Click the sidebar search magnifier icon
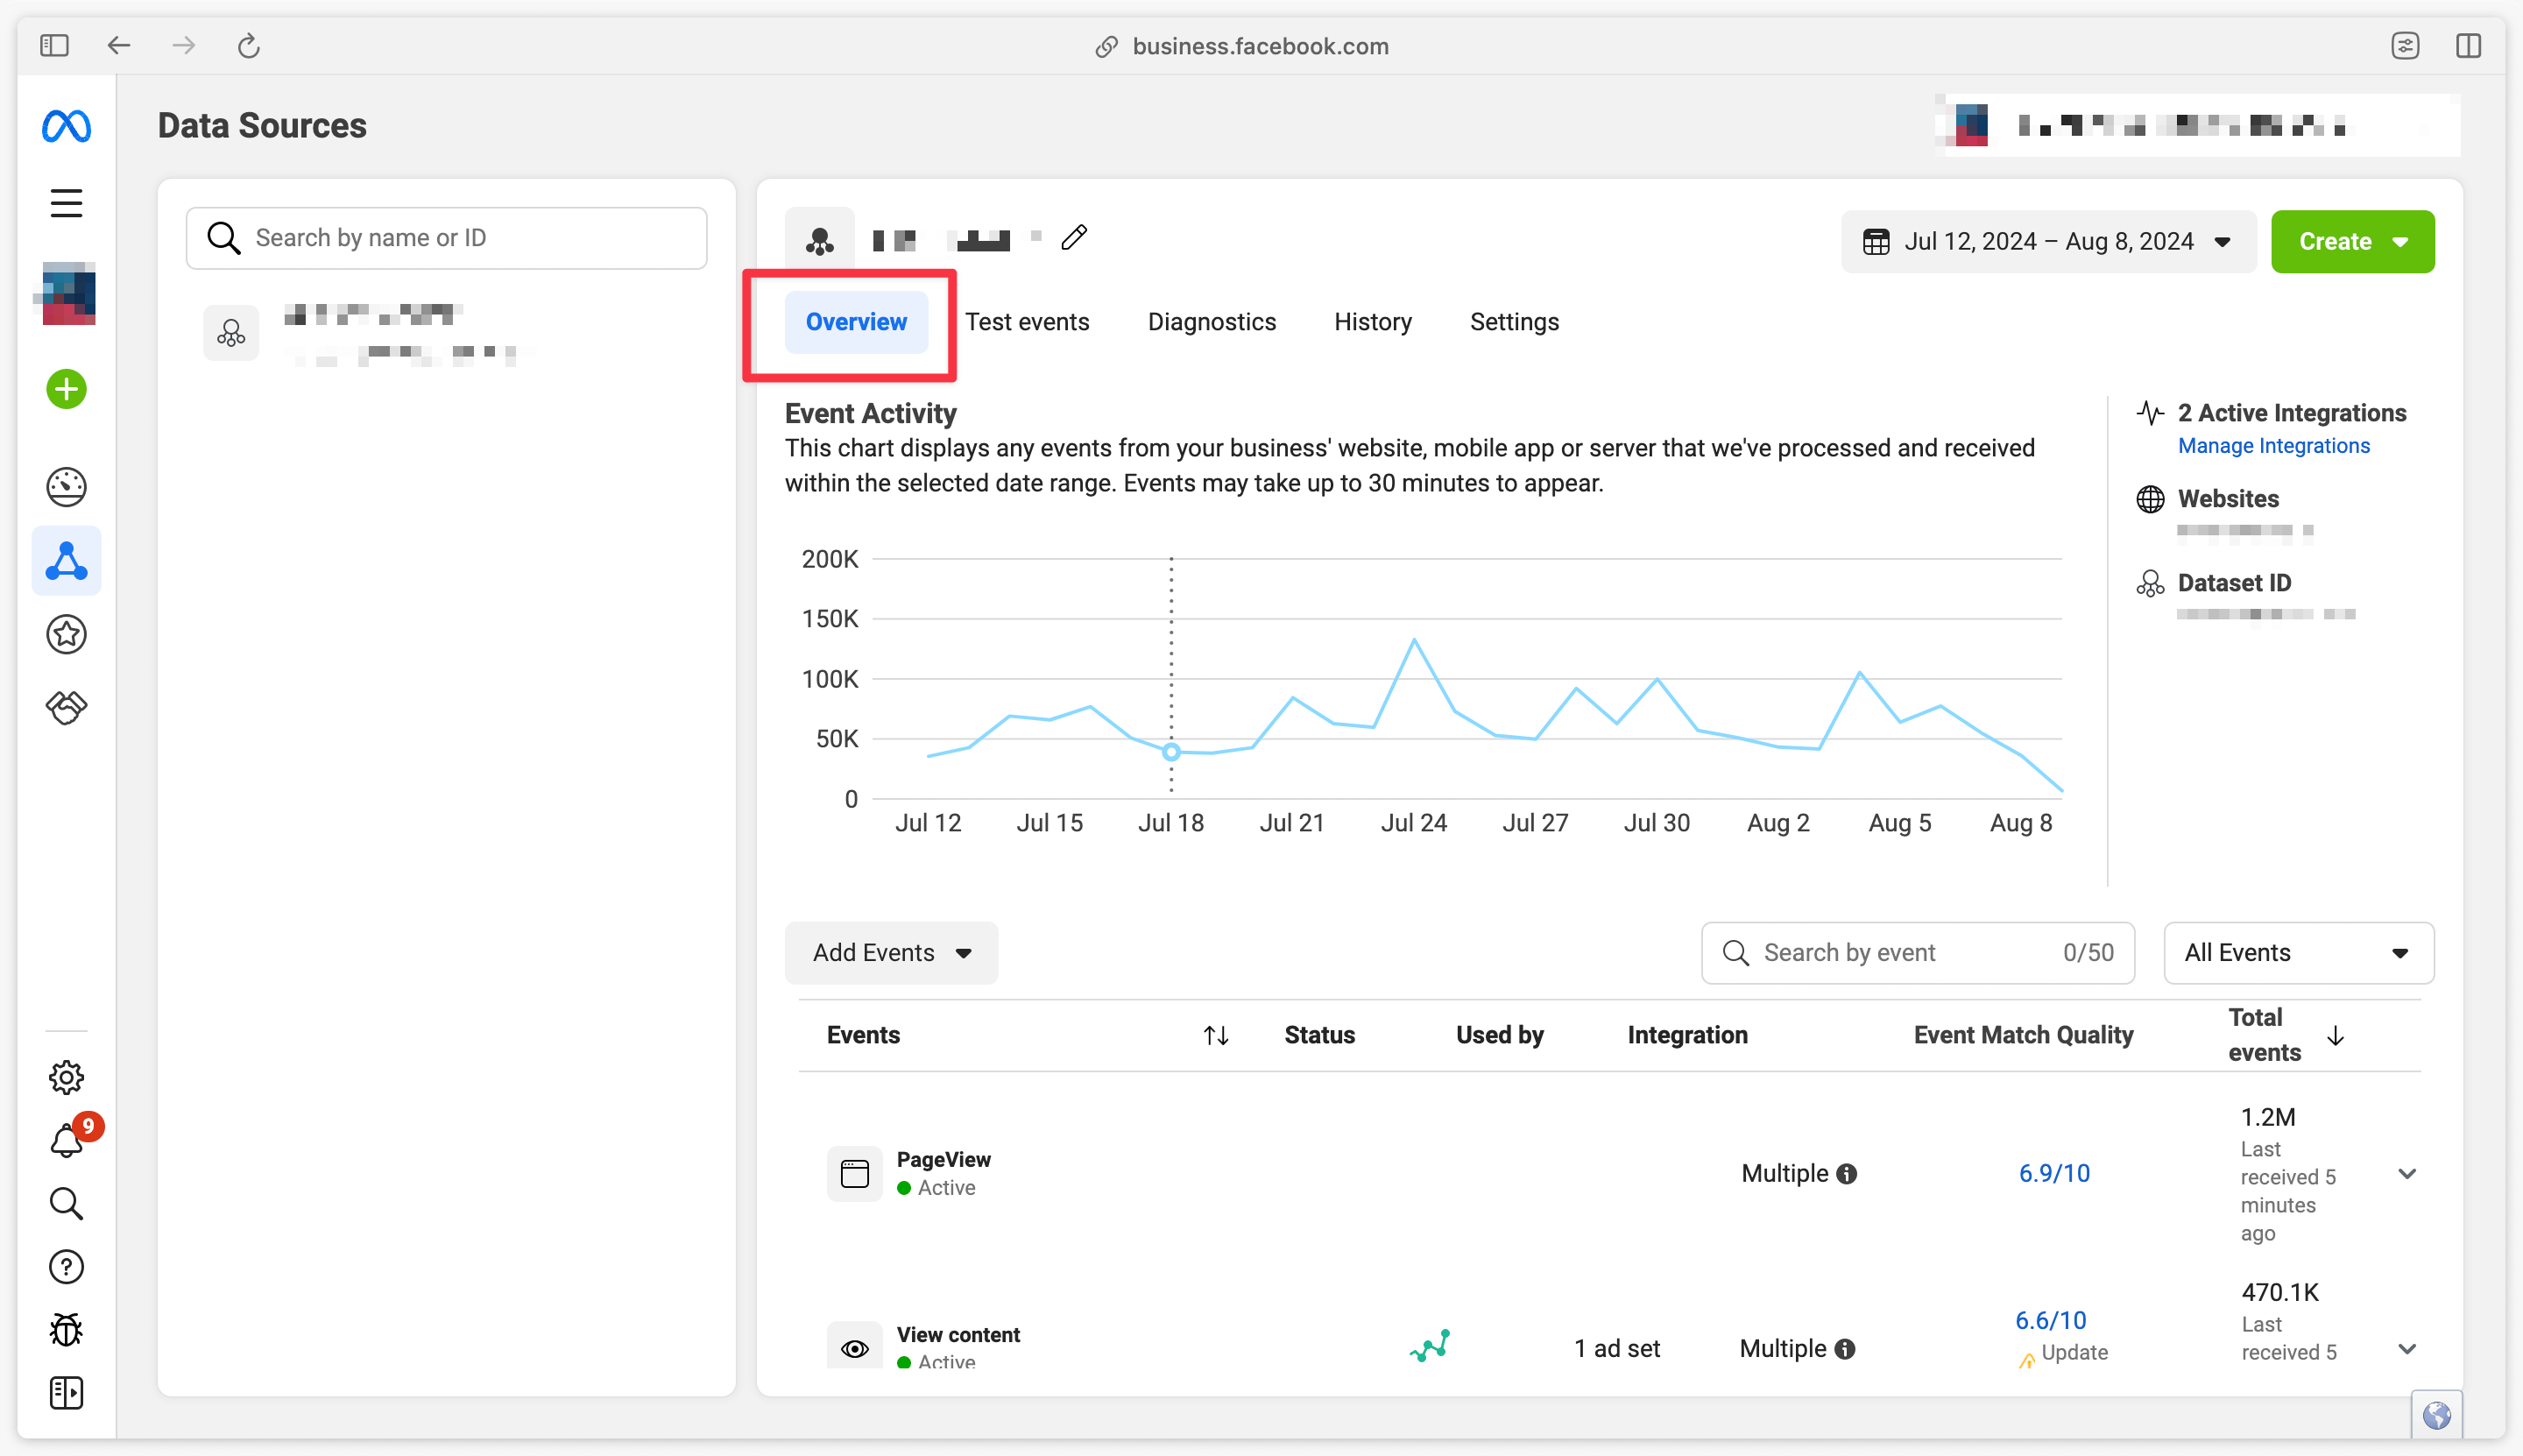2523x1456 pixels. point(66,1203)
